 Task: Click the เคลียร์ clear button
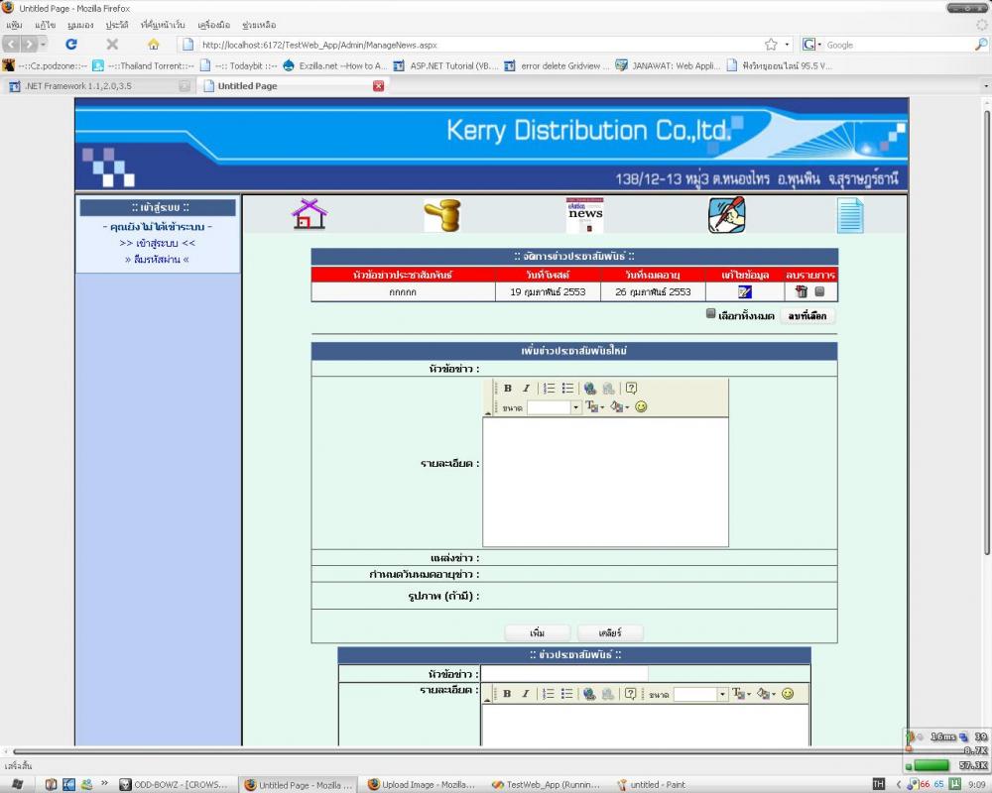[x=610, y=632]
